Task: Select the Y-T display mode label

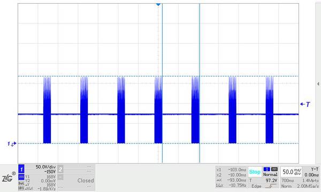Action: point(315,170)
